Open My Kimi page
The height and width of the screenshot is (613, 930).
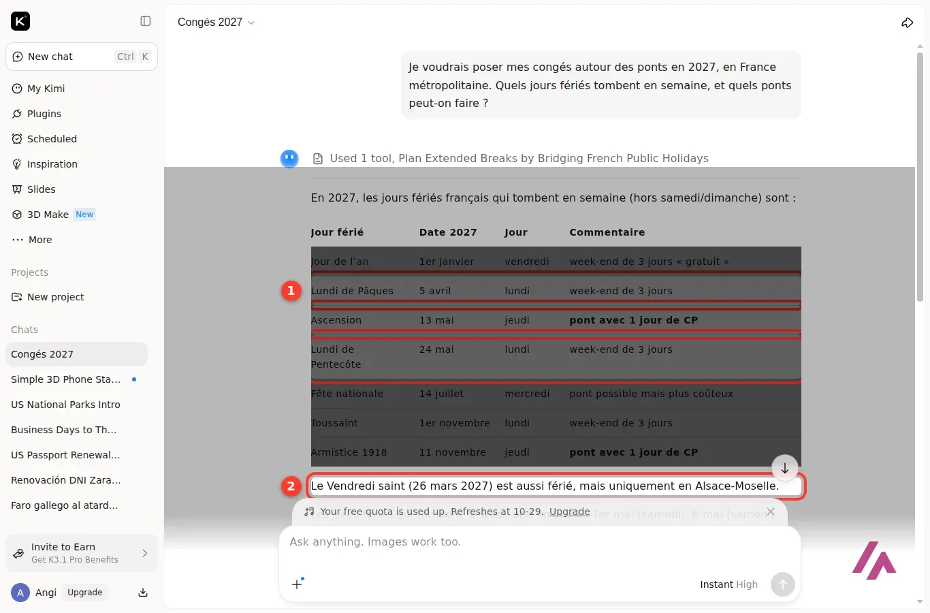pyautogui.click(x=82, y=89)
